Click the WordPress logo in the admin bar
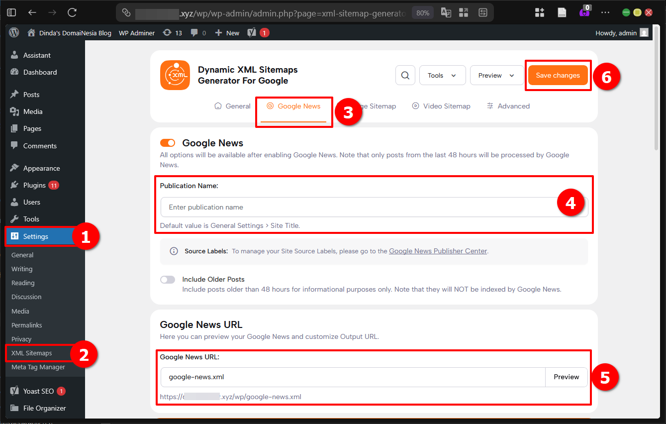Image resolution: width=666 pixels, height=424 pixels. tap(13, 33)
